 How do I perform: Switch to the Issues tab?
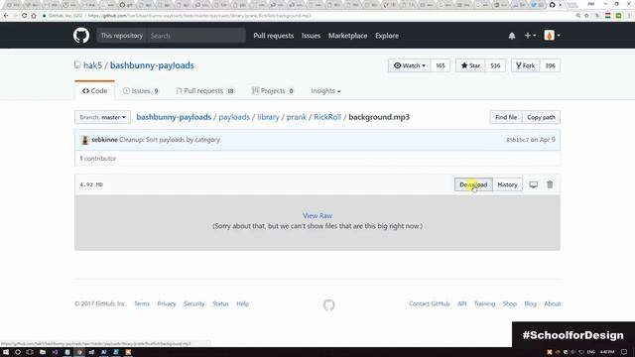(x=141, y=90)
